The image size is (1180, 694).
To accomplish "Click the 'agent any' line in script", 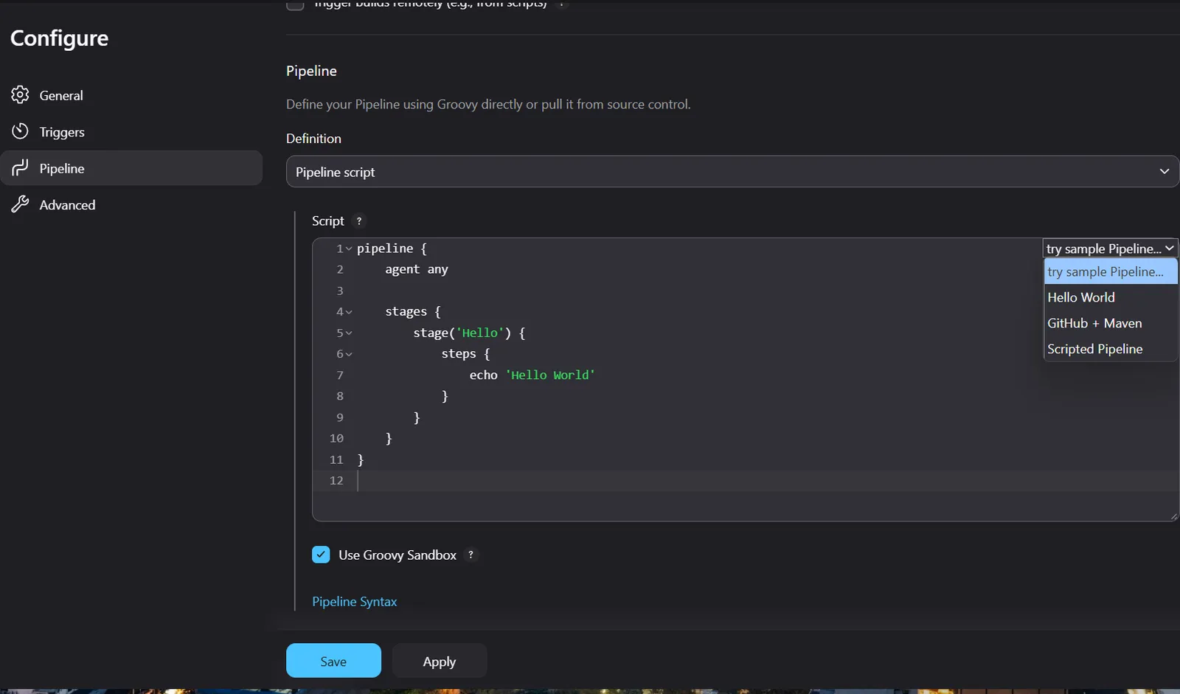I will point(417,270).
